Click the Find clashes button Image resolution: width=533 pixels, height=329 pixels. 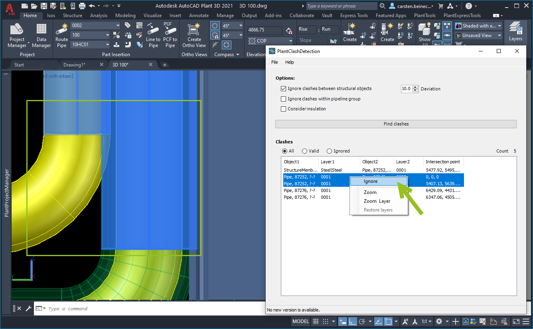(x=396, y=124)
